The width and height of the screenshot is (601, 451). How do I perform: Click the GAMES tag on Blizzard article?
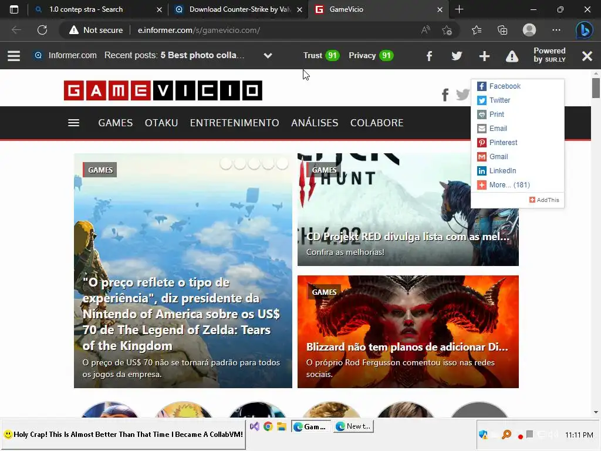pyautogui.click(x=324, y=292)
